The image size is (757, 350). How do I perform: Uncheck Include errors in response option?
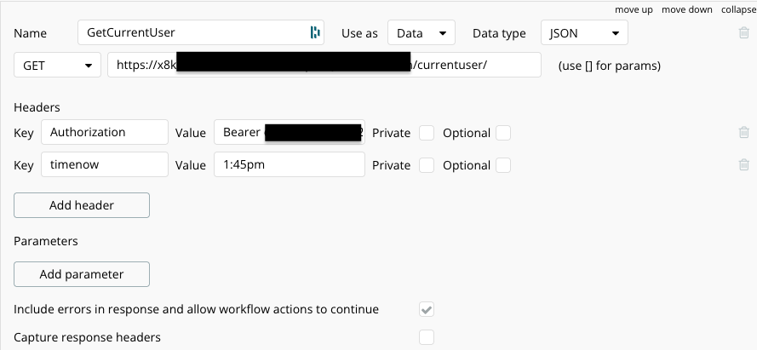click(427, 309)
